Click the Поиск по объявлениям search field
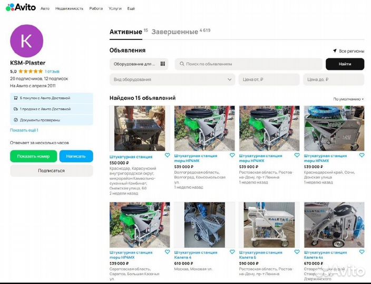 (x=249, y=64)
